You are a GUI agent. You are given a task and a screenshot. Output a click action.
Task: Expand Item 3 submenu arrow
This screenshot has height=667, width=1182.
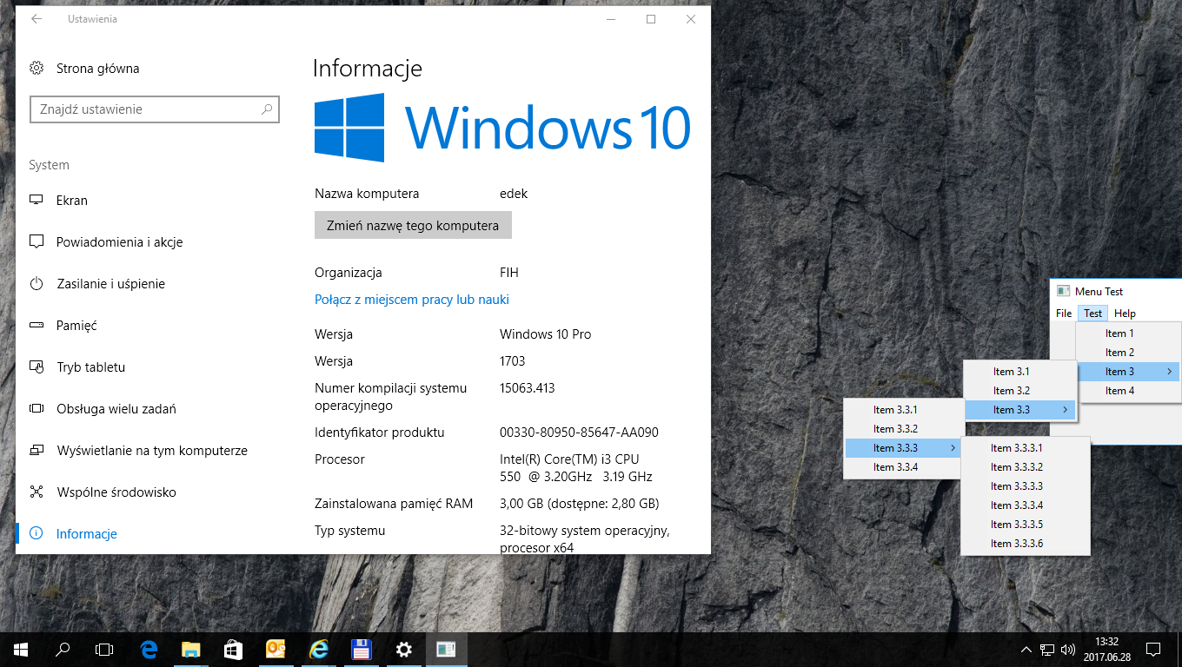1170,372
